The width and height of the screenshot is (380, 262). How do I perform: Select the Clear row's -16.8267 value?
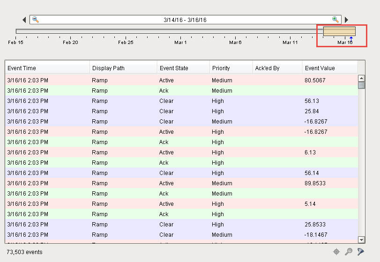pyautogui.click(x=316, y=122)
